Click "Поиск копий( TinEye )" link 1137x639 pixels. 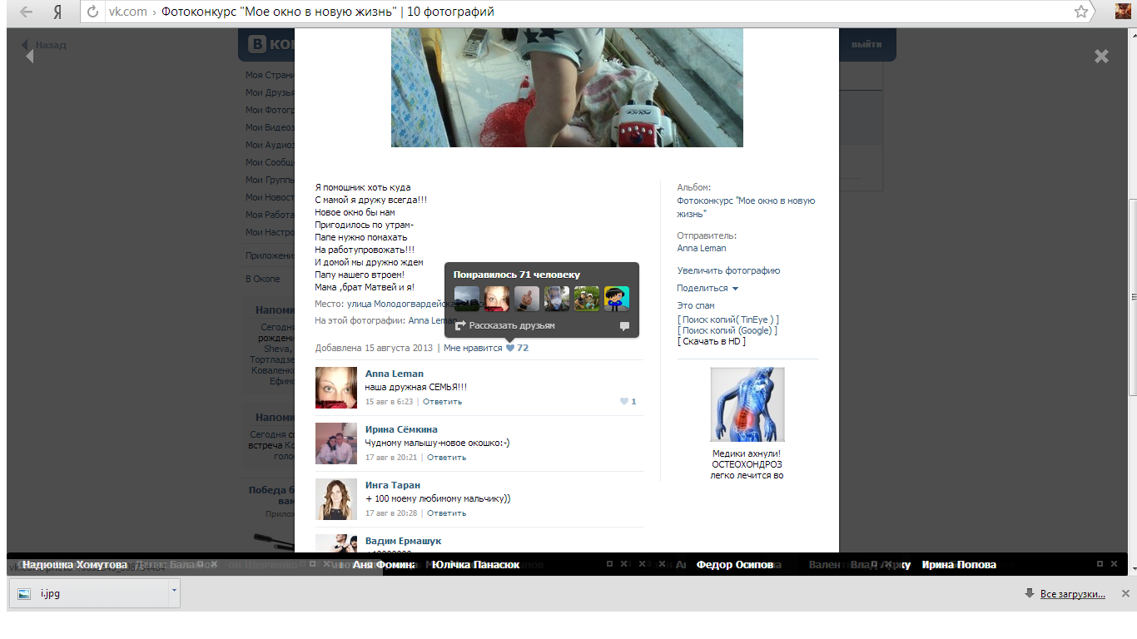point(728,319)
